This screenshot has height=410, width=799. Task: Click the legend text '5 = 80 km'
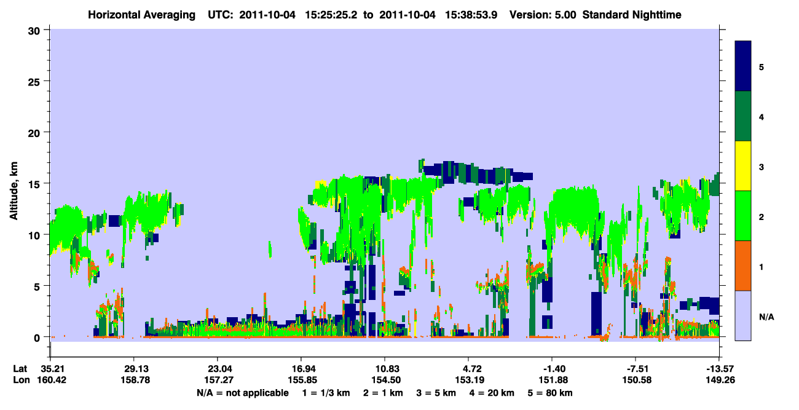[x=549, y=393]
